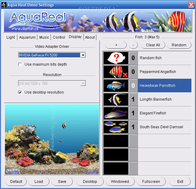The width and height of the screenshot is (196, 189).
Task: Open the Control tab
Action: [x=59, y=37]
